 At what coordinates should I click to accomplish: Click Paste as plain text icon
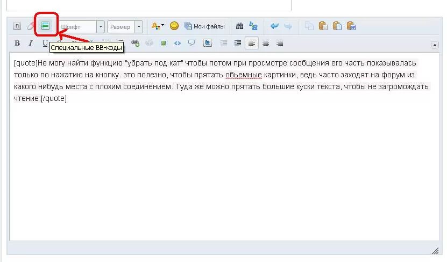click(337, 26)
